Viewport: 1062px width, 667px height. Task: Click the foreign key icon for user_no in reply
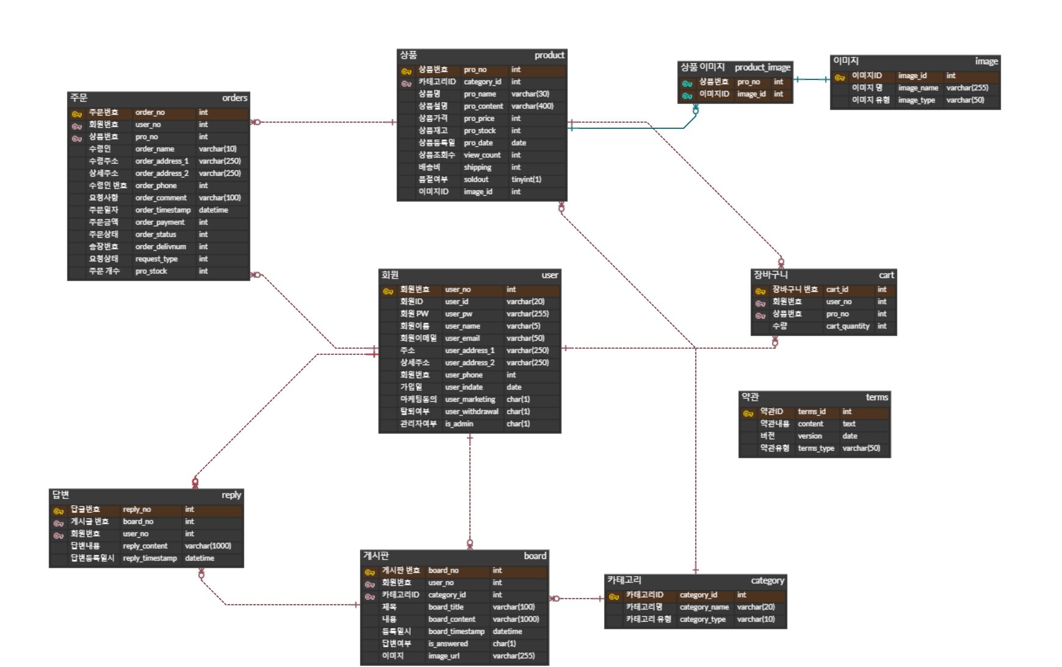59,535
